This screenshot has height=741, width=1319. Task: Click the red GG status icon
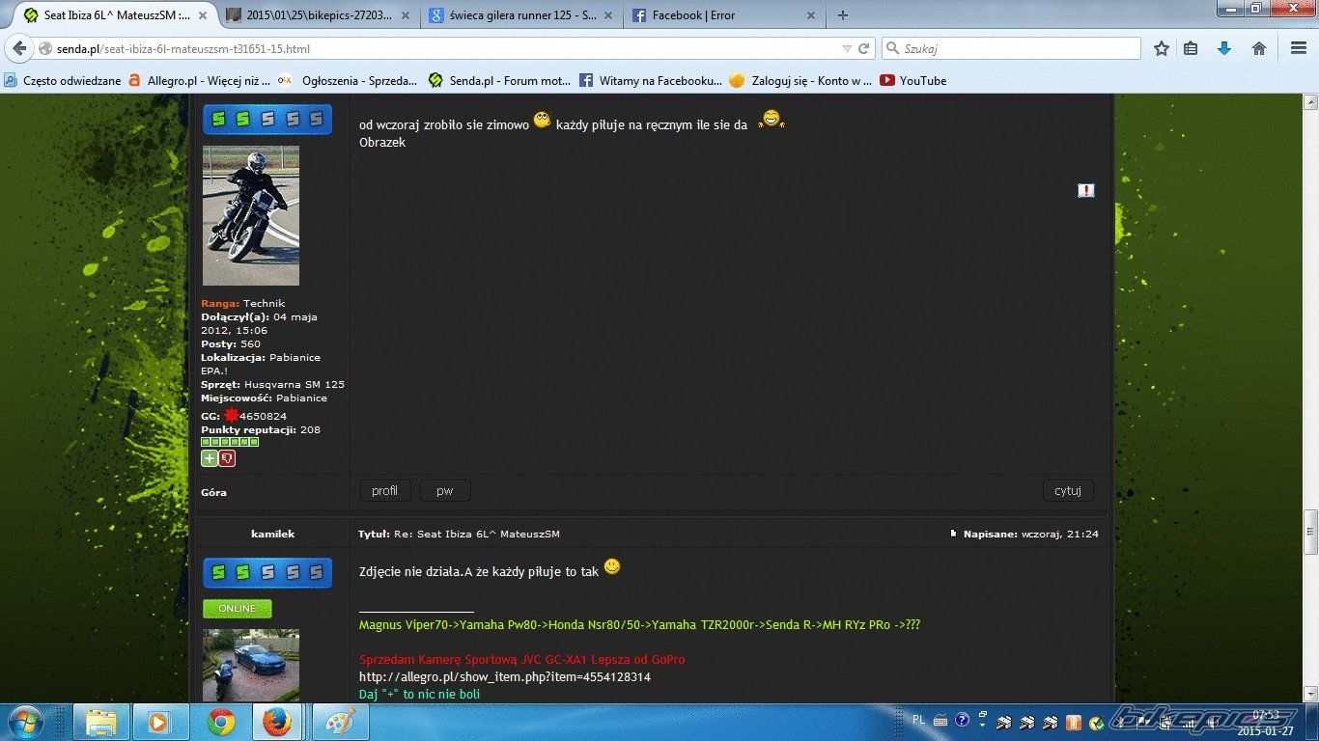pos(232,415)
